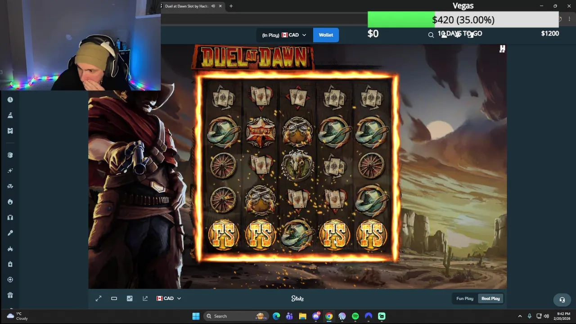Open the My Bets checklist icon in sidebar

[10, 131]
